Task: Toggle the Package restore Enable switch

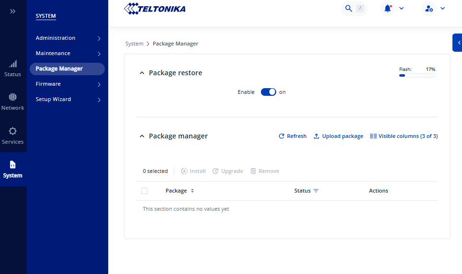Action: coord(268,92)
